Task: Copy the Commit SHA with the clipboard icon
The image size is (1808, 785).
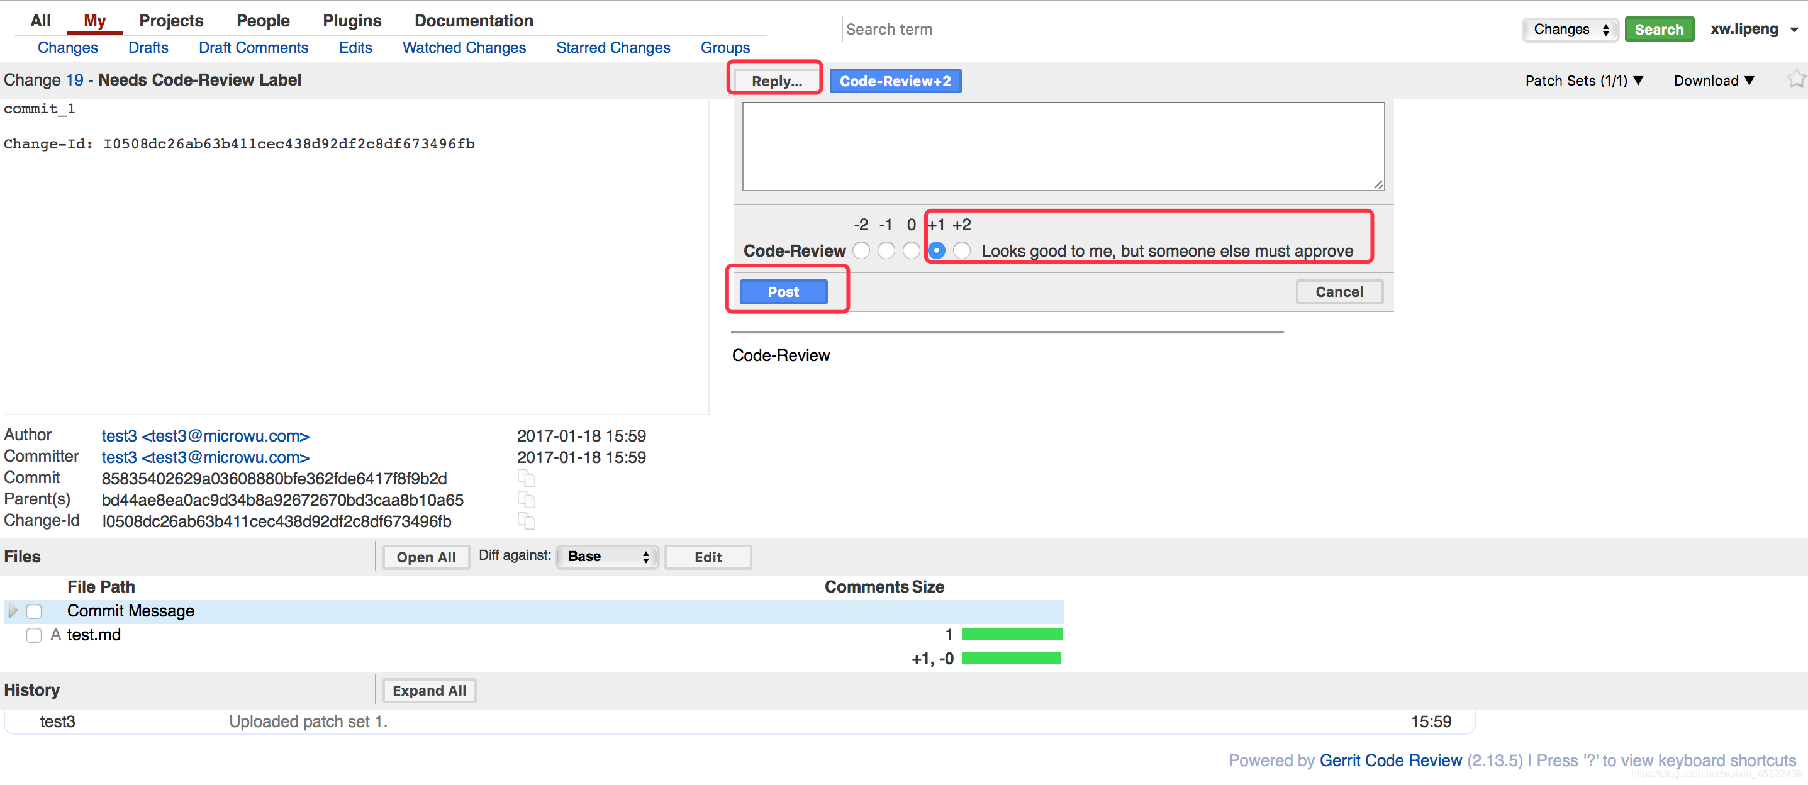Action: coord(526,479)
